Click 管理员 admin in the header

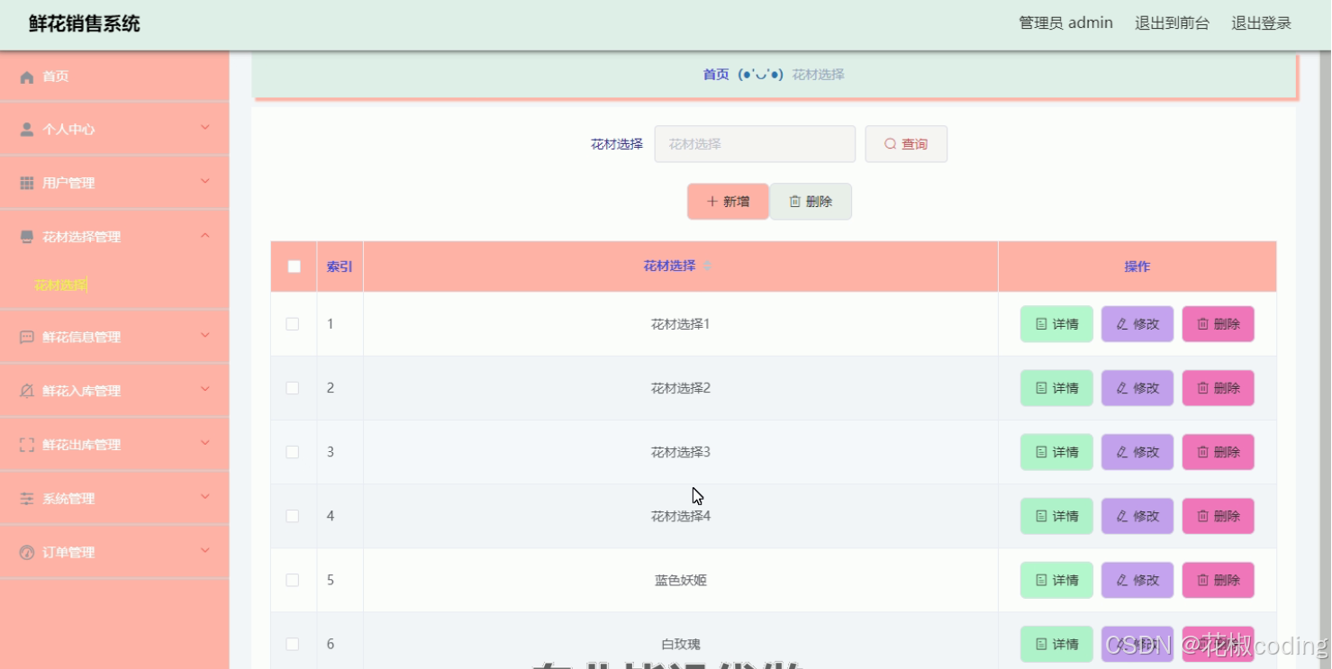1065,23
